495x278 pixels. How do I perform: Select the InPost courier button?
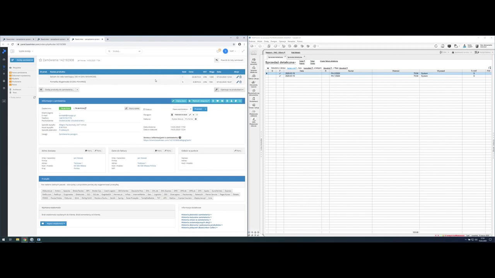click(128, 195)
